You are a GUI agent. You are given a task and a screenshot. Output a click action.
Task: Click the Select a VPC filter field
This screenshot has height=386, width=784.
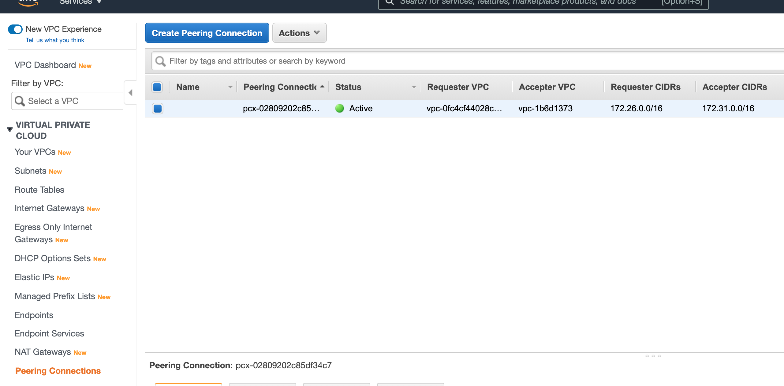tap(67, 101)
